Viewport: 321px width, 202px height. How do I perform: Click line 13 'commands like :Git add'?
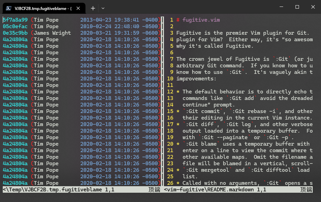pos(248,98)
